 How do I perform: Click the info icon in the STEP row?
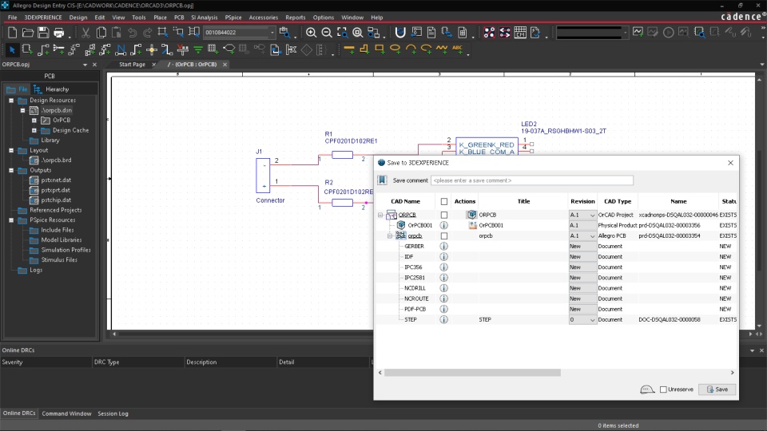point(444,319)
